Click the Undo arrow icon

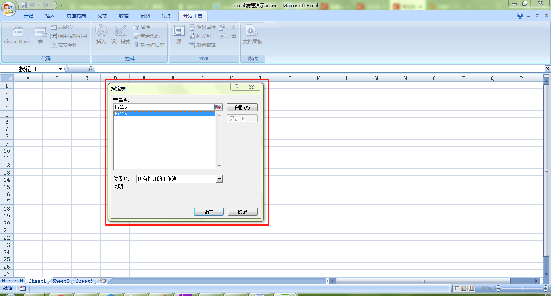33,5
